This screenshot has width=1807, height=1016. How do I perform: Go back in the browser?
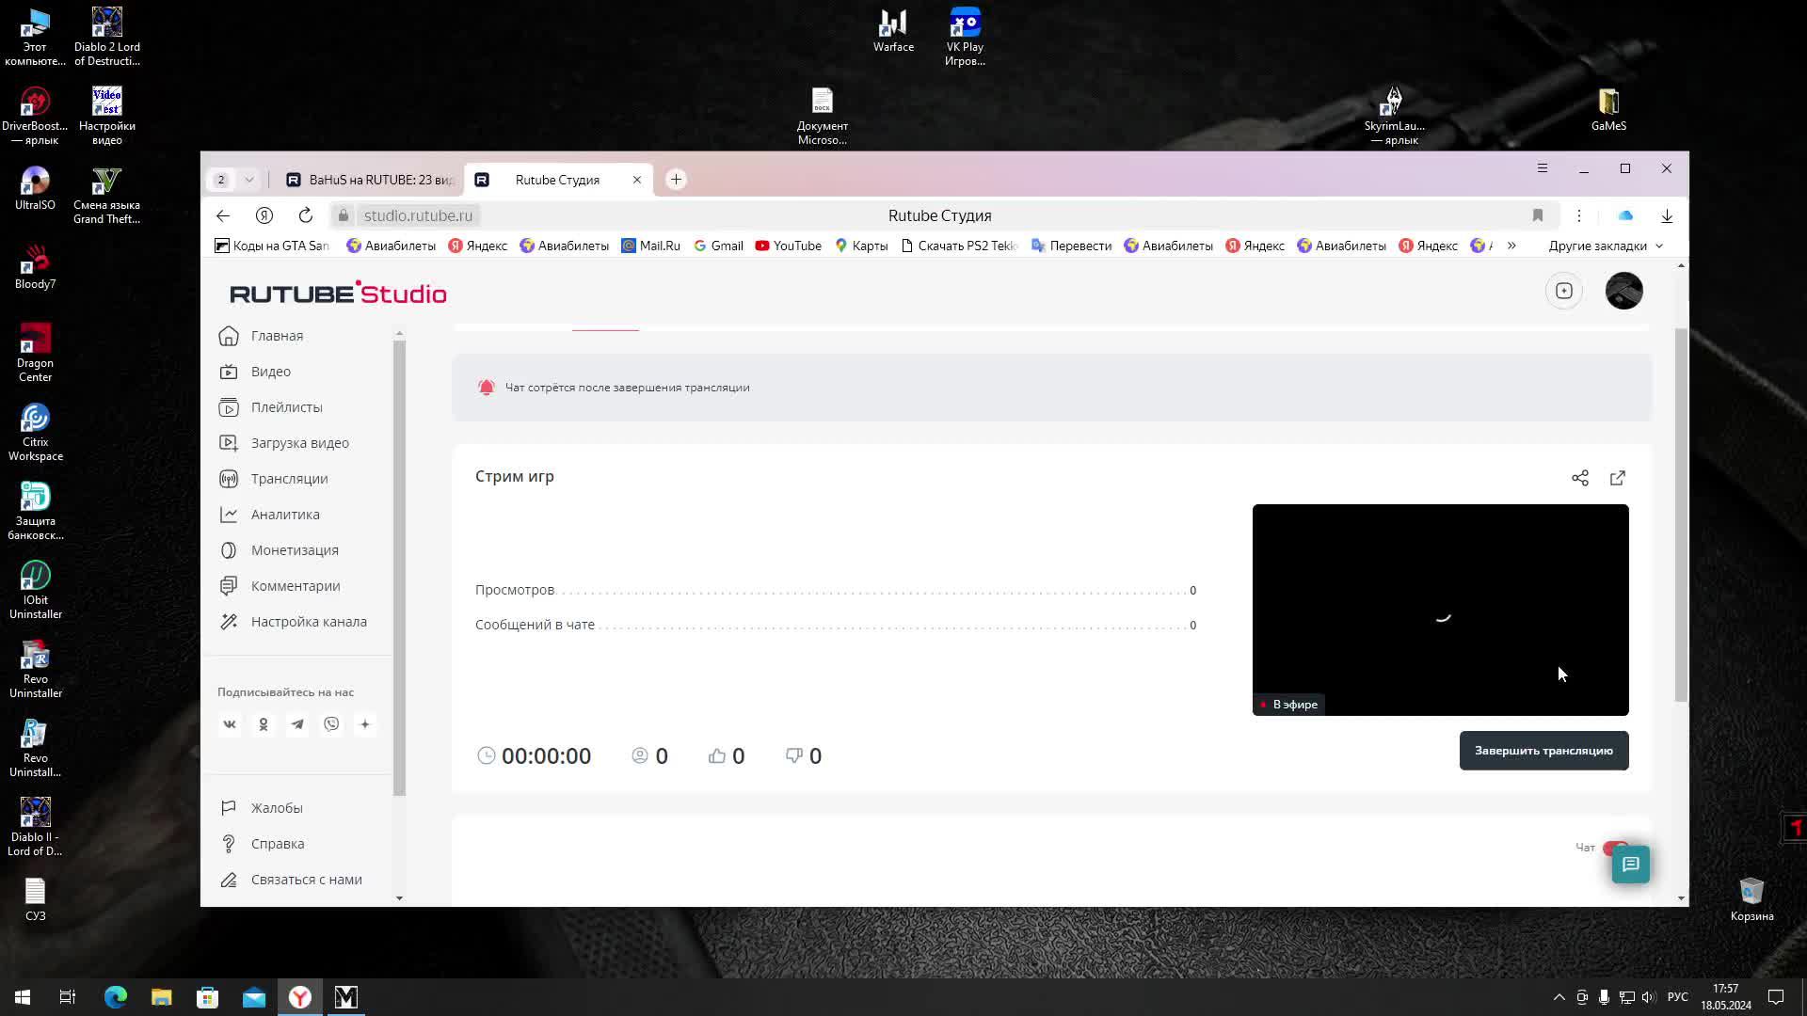223,215
